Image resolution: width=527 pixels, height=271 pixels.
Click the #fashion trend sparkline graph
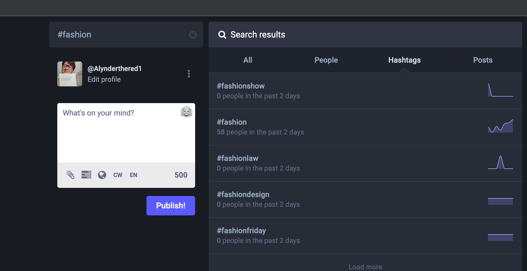500,126
